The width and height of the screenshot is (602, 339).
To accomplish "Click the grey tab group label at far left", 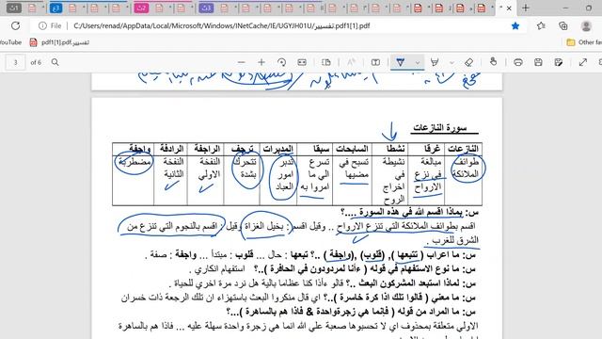I will point(14,8).
